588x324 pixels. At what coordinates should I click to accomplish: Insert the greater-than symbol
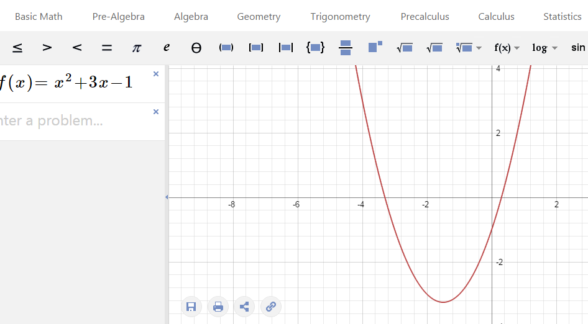coord(47,48)
